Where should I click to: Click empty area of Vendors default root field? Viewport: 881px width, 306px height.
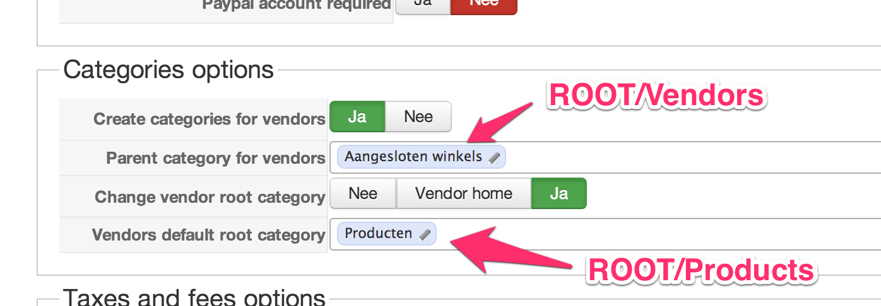pos(694,234)
